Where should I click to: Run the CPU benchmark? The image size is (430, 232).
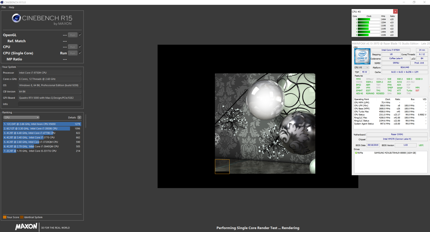pyautogui.click(x=73, y=47)
